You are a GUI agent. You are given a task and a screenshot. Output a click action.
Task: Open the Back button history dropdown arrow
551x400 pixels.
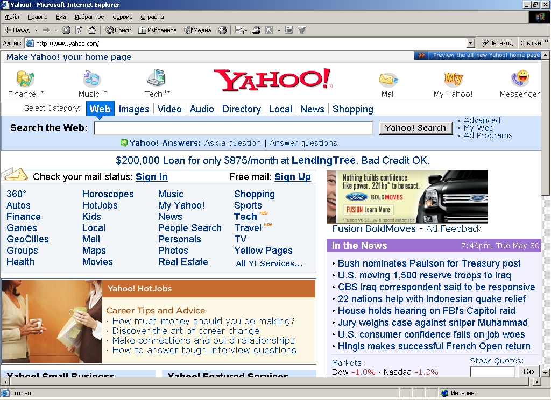[36, 31]
